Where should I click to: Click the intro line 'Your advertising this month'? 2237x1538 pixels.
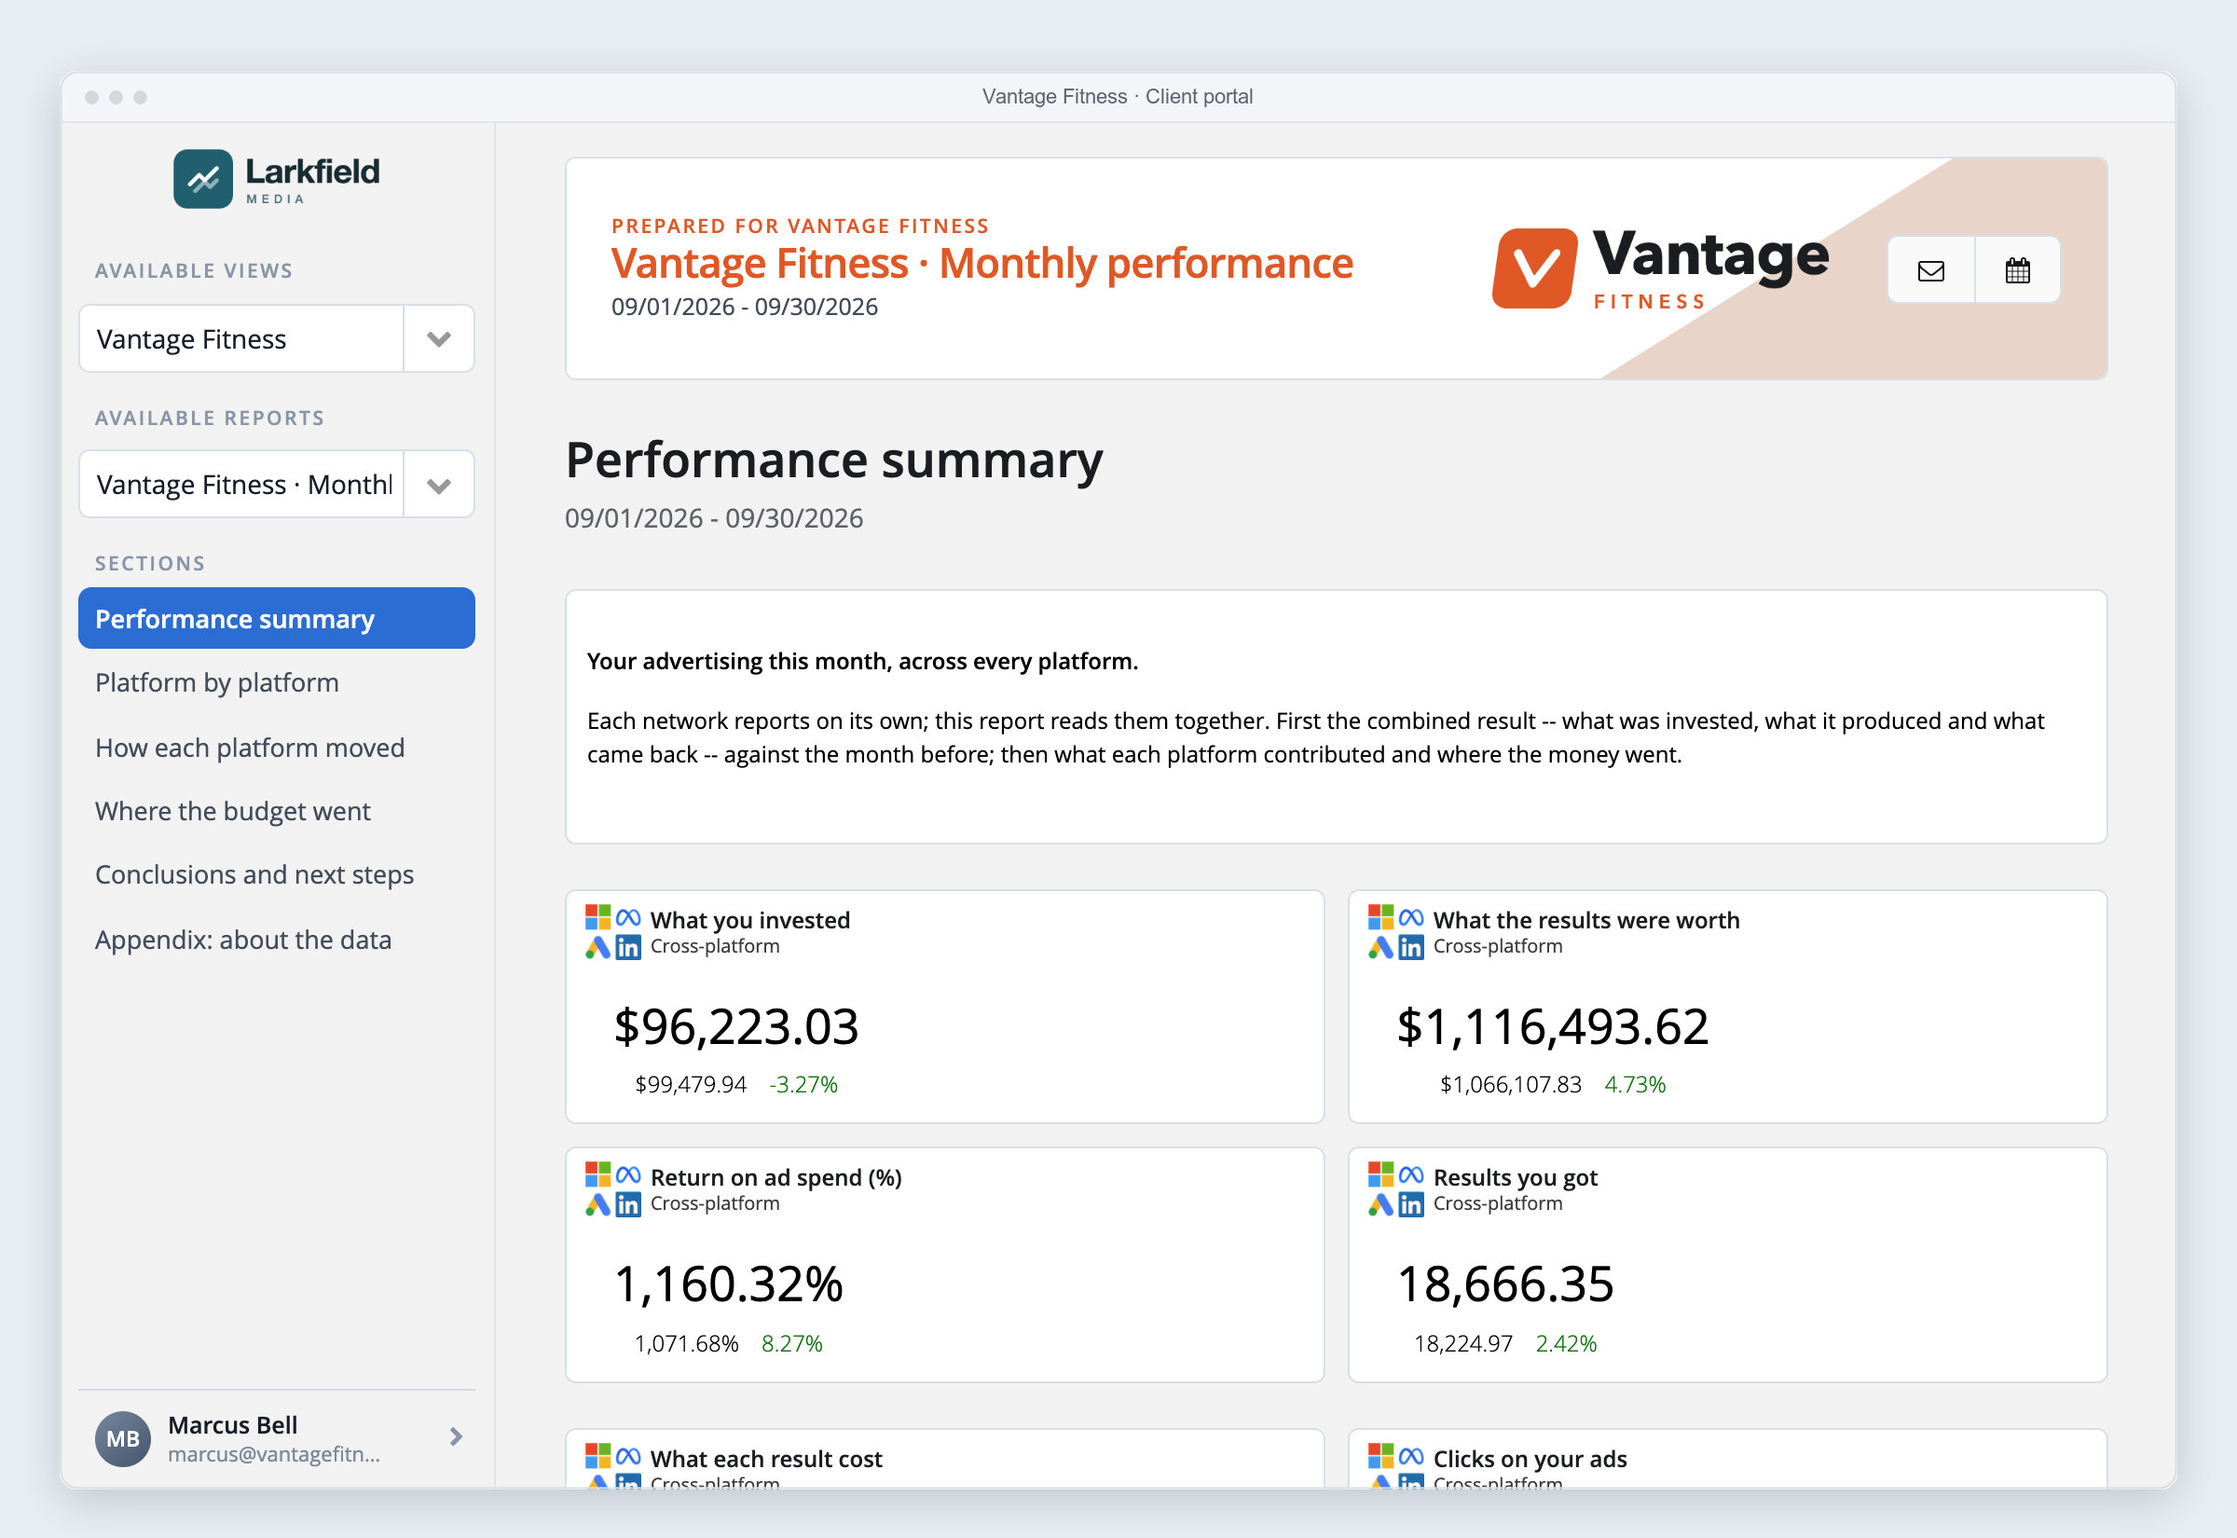point(862,662)
